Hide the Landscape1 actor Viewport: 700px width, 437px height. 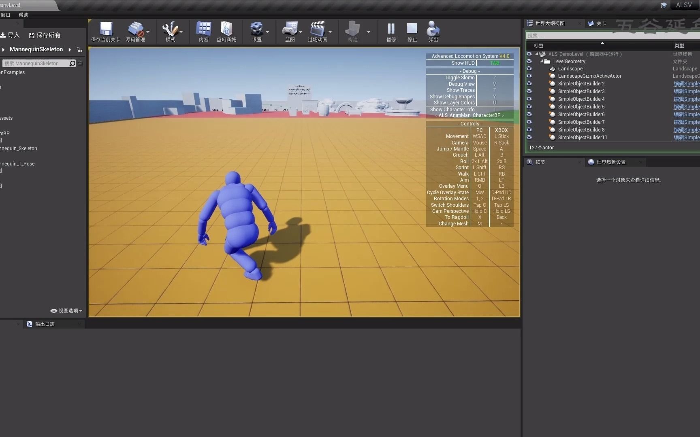(x=529, y=68)
